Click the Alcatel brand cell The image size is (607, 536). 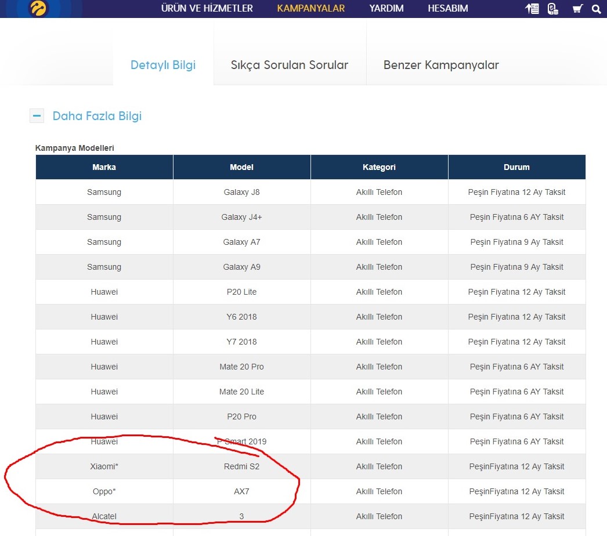(x=104, y=516)
